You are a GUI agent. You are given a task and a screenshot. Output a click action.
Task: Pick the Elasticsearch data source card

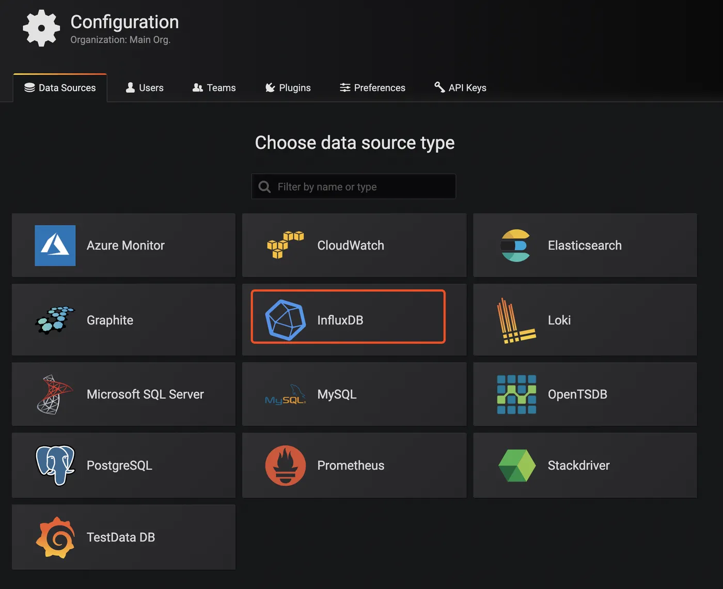[x=585, y=245]
